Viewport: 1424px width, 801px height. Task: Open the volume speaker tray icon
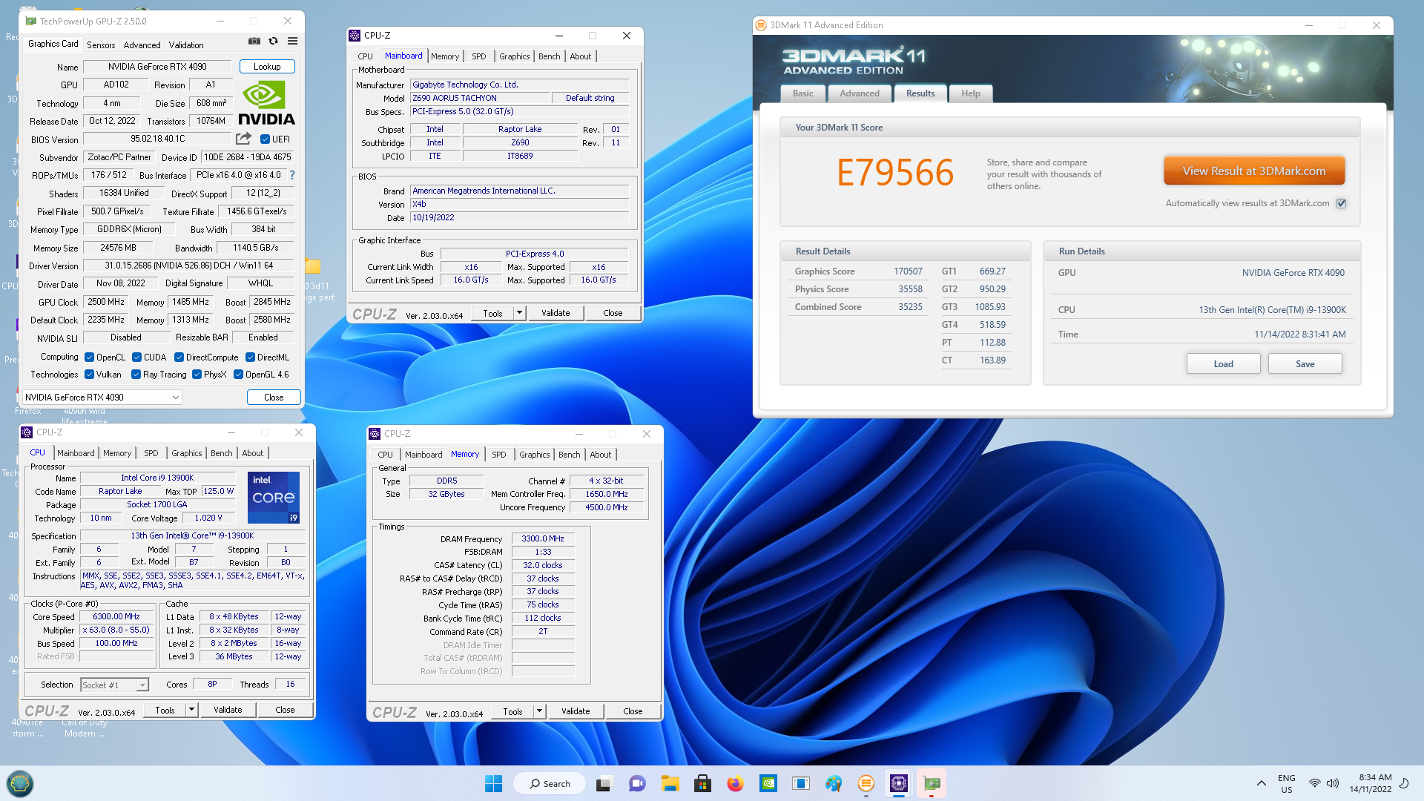1333,783
